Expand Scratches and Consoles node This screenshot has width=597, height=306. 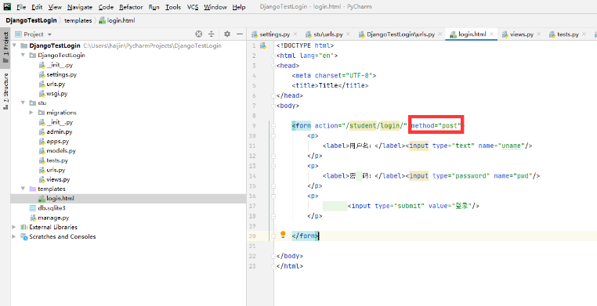14,236
